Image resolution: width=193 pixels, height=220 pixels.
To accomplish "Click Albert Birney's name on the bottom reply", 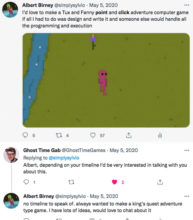I will tap(38, 196).
